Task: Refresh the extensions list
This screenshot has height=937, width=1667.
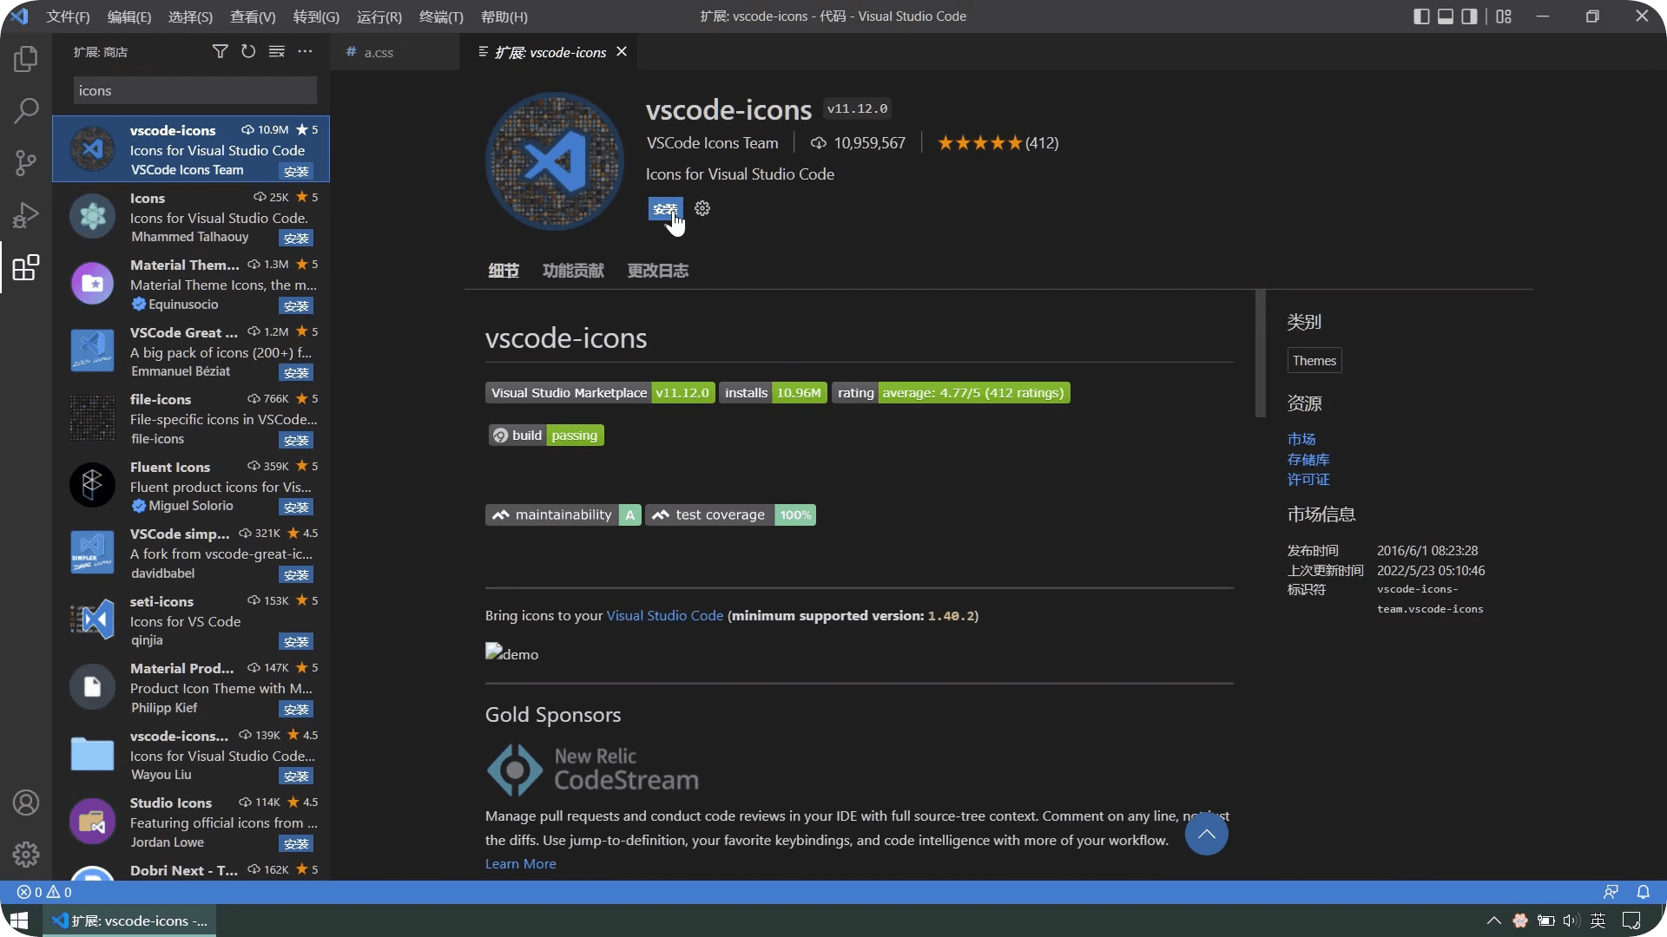Action: pos(248,52)
